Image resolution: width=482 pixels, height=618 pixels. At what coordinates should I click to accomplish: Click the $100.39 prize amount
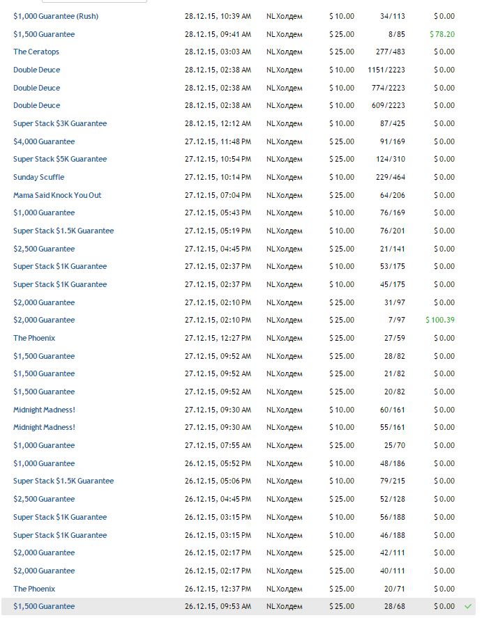pyautogui.click(x=440, y=320)
